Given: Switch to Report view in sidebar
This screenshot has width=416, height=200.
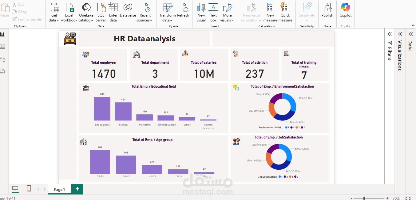Looking at the screenshot, I should (x=2, y=34).
